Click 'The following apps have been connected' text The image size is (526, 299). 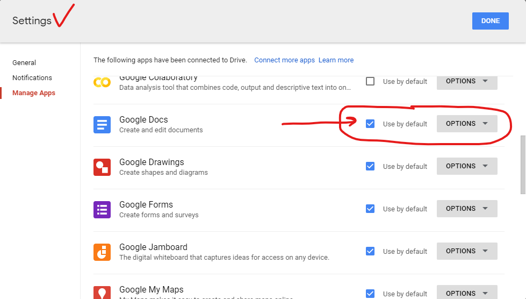(x=170, y=60)
